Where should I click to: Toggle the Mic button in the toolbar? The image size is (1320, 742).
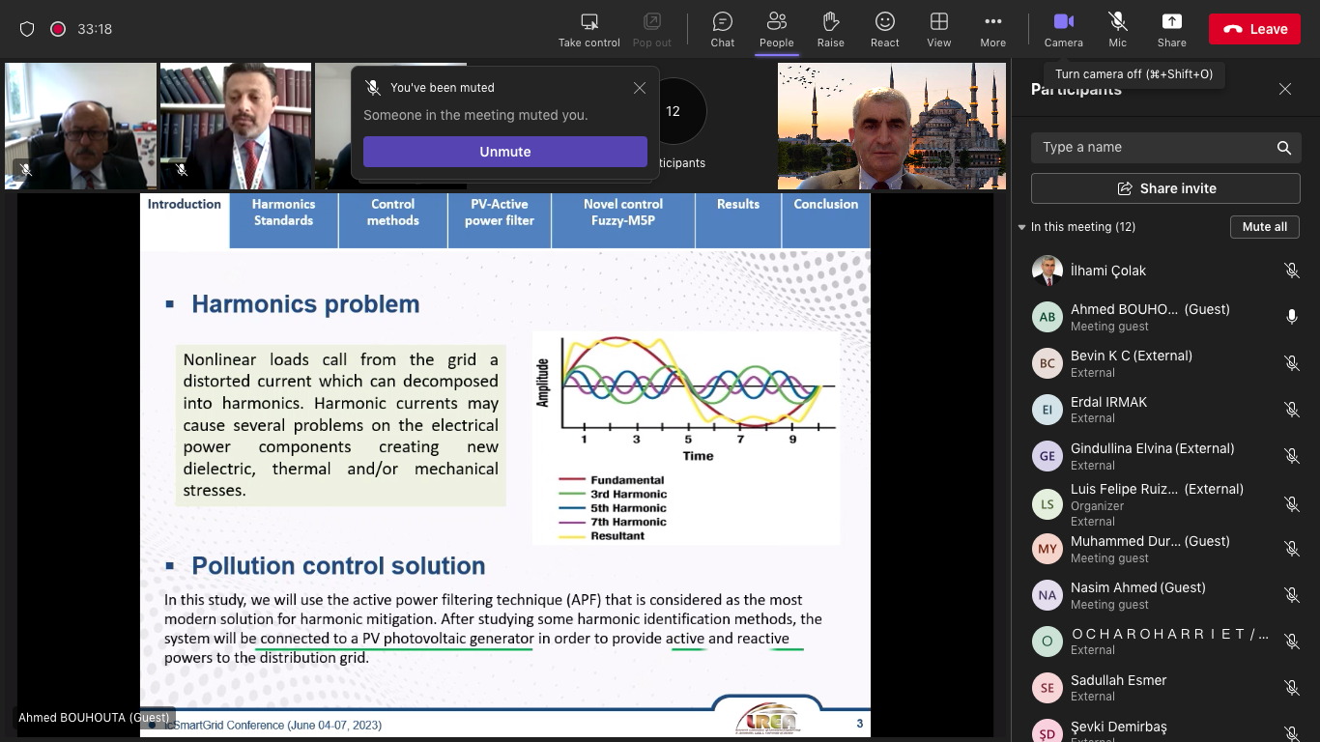(1117, 29)
